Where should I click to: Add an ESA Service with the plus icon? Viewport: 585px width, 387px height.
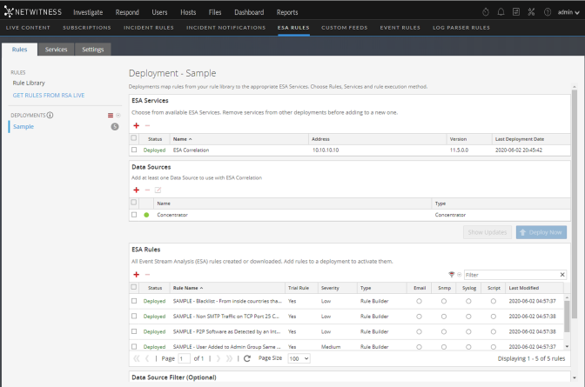click(136, 125)
